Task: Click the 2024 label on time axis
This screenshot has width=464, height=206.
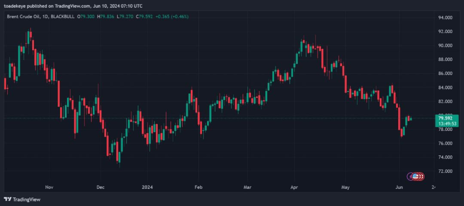Action: 147,187
